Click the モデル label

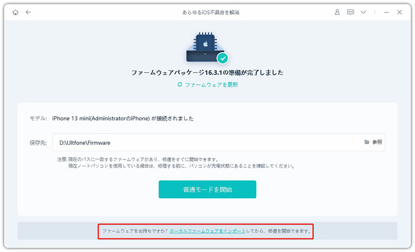(x=38, y=118)
